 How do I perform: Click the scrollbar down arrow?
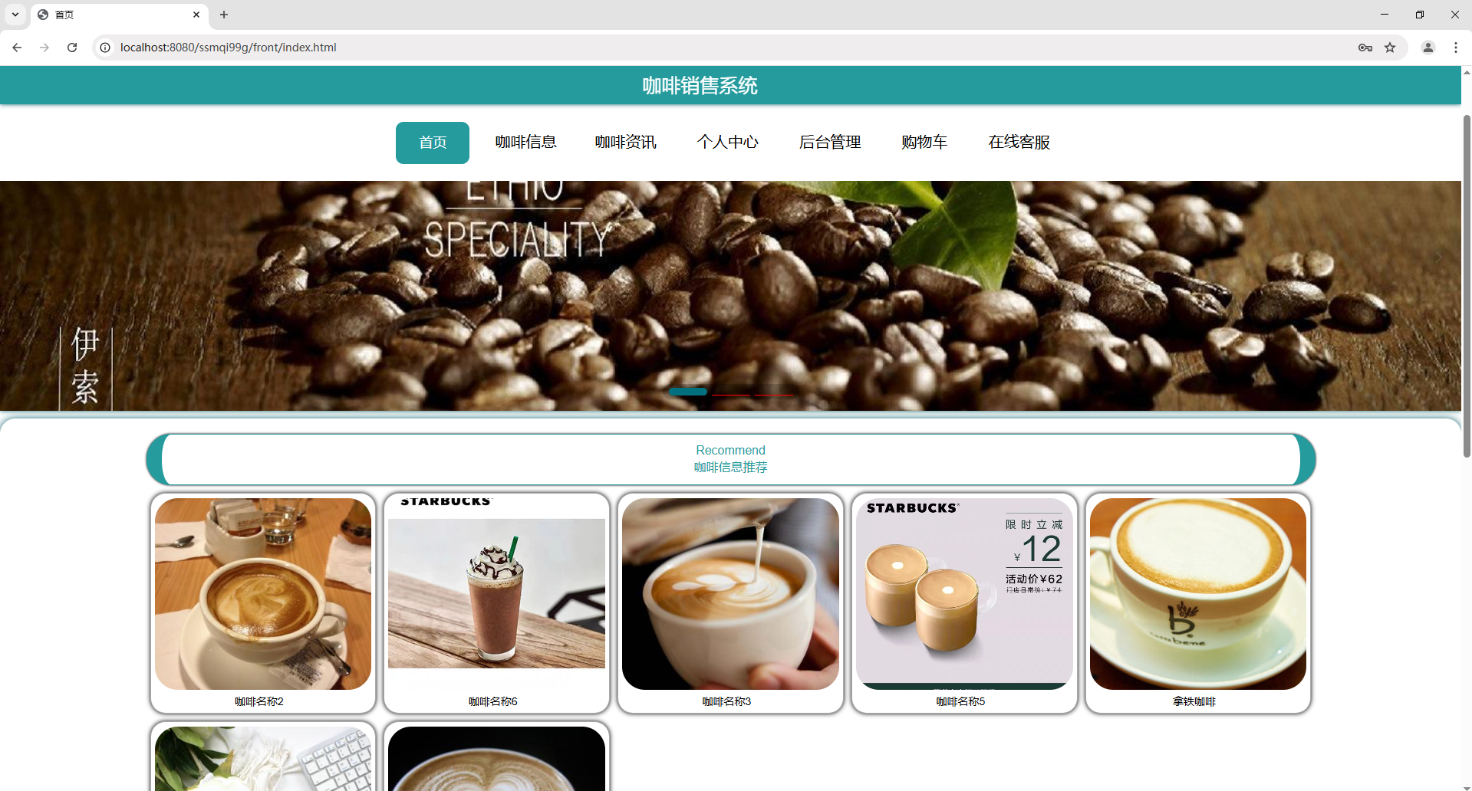coord(1467,786)
